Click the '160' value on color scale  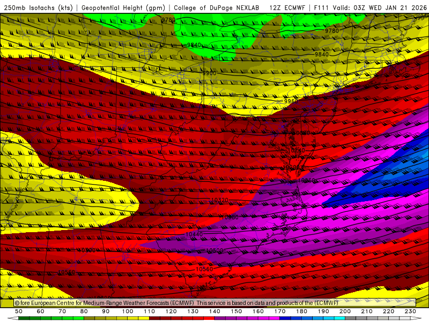pyautogui.click(x=258, y=311)
